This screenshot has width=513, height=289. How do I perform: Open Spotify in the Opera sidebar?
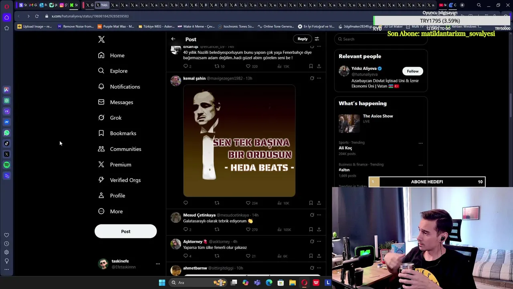pyautogui.click(x=6, y=165)
